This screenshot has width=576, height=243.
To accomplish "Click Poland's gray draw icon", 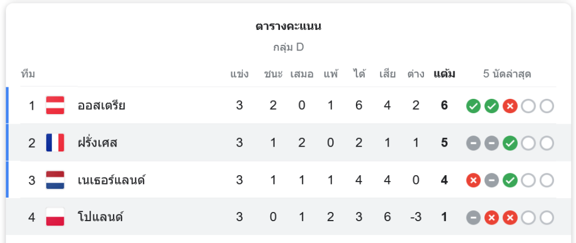I will pos(473,218).
